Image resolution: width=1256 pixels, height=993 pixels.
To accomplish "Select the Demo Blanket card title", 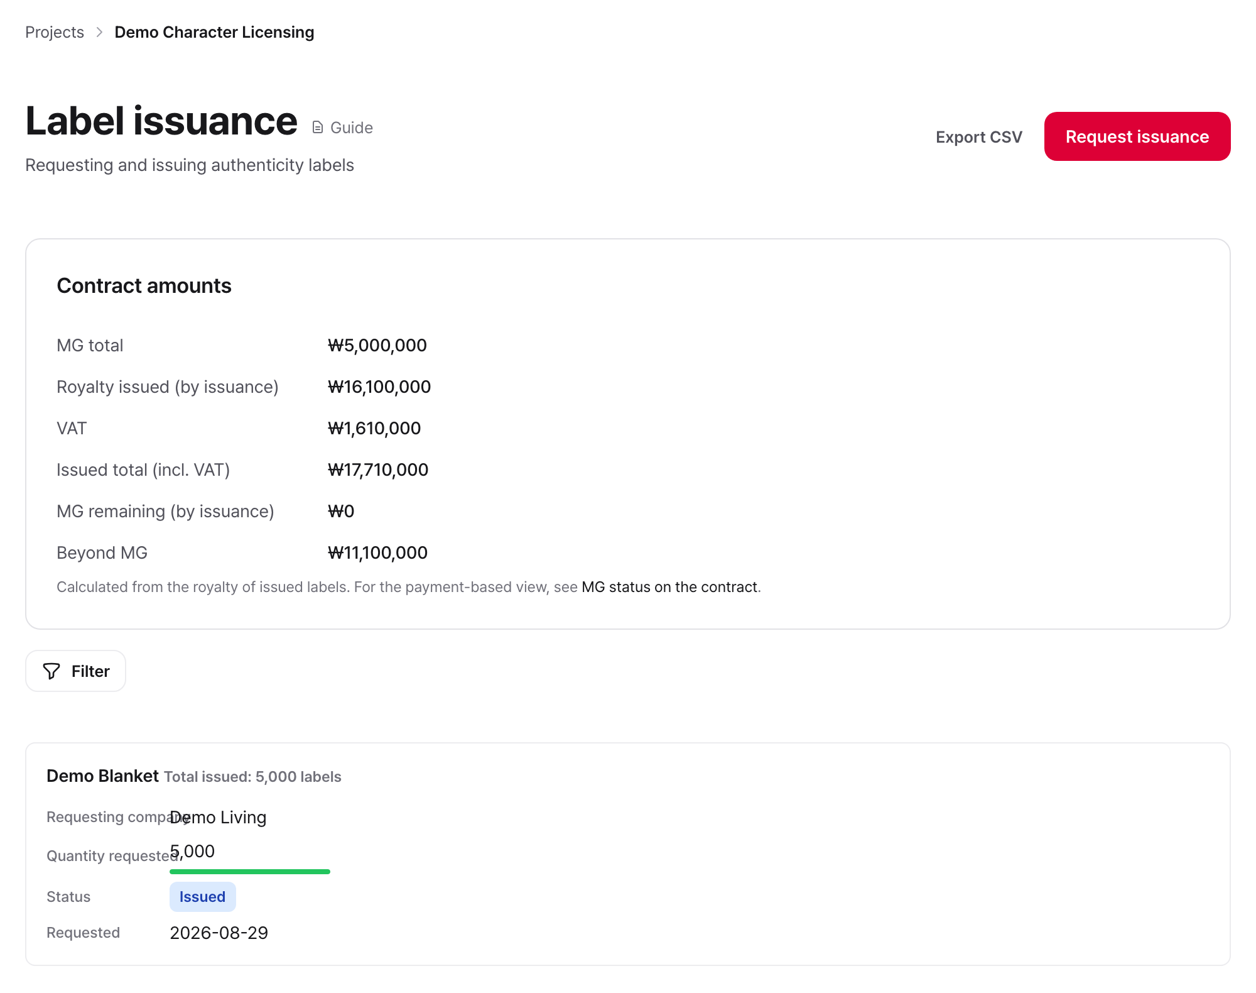I will coord(102,776).
